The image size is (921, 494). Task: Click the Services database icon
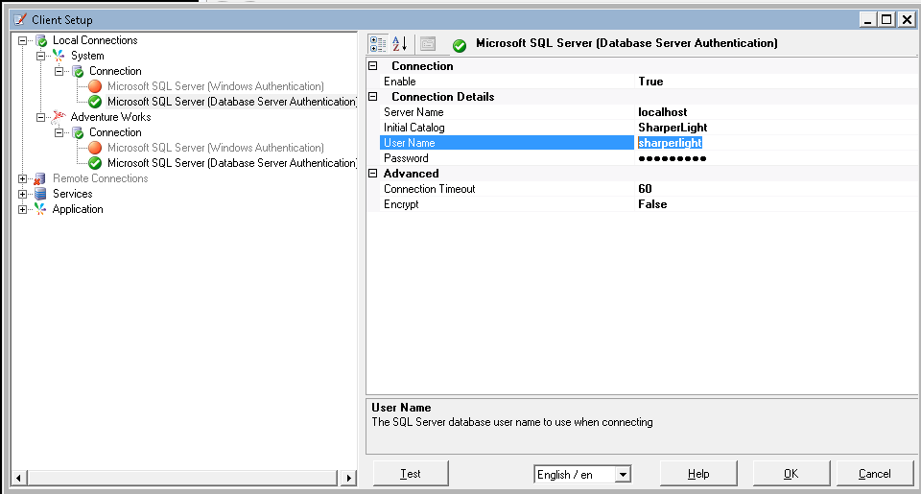click(x=40, y=194)
